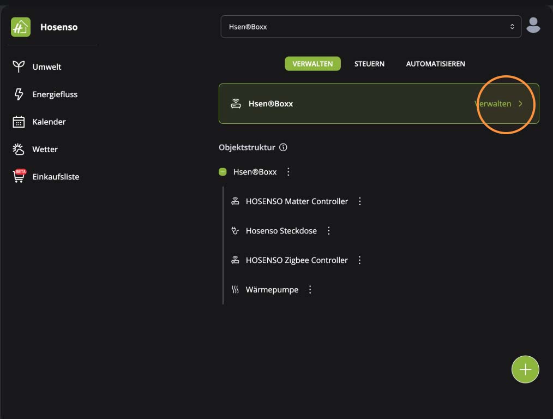Viewport: 553px width, 419px height.
Task: Open options menu for Hosenso Steckdose
Action: [x=329, y=231]
